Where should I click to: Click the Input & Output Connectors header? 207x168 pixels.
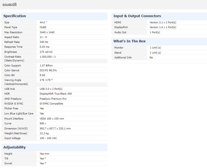(x=137, y=16)
